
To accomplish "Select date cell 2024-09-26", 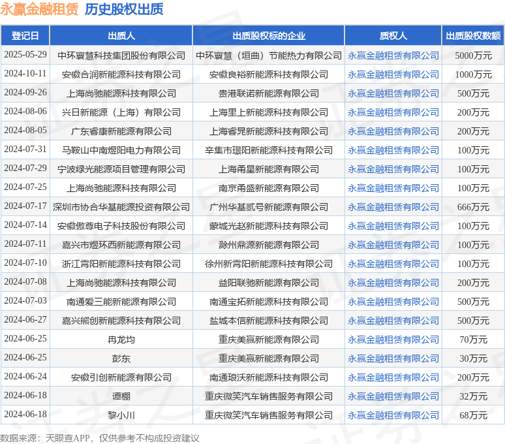I will pyautogui.click(x=25, y=93).
